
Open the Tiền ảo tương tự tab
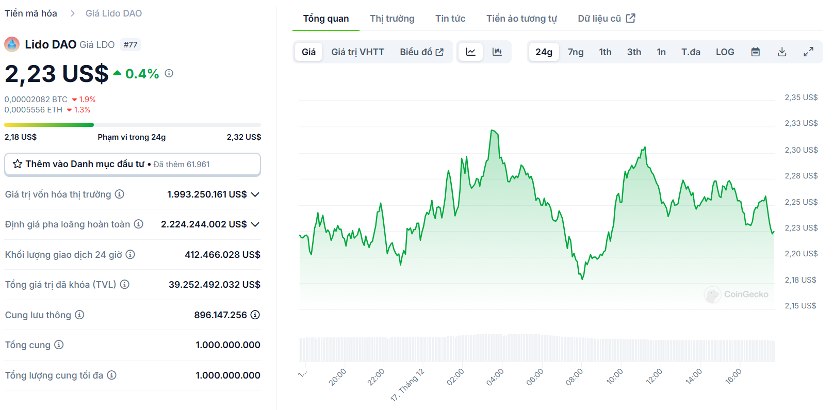tap(521, 19)
